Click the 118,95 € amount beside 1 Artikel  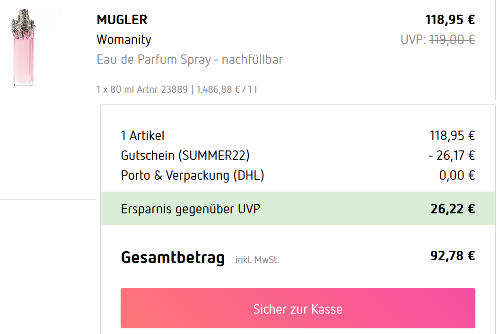point(452,136)
